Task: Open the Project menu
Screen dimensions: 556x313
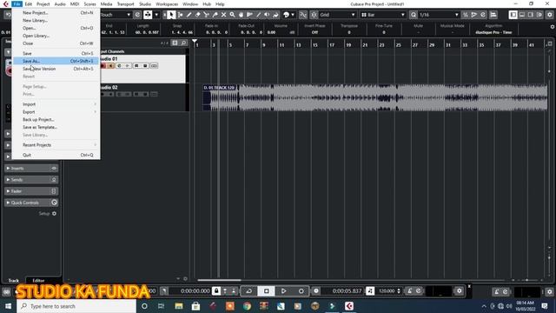Action: pyautogui.click(x=43, y=3)
